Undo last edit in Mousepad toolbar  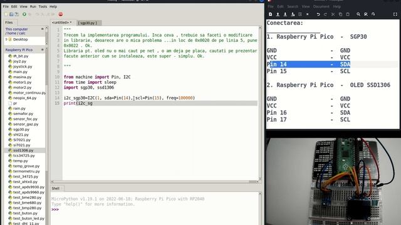(x=318, y=14)
